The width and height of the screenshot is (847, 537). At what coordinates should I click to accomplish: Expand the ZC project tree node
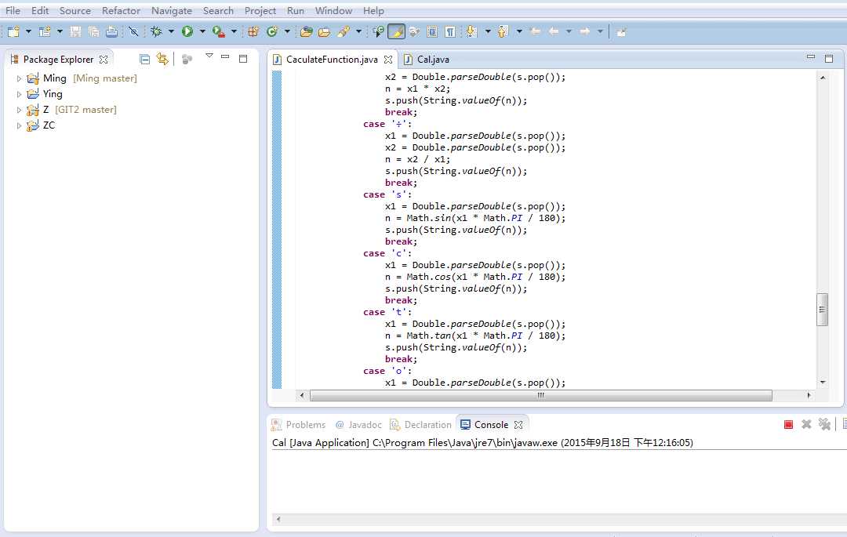point(19,125)
